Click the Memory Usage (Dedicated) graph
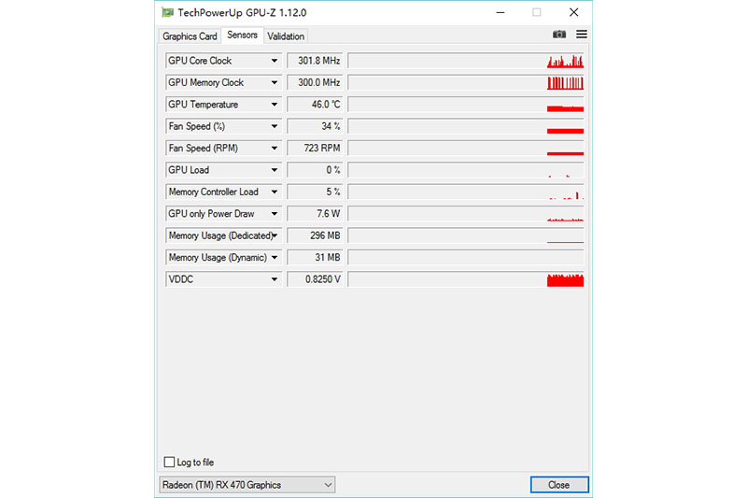Viewport: 747px width, 498px height. [x=466, y=235]
